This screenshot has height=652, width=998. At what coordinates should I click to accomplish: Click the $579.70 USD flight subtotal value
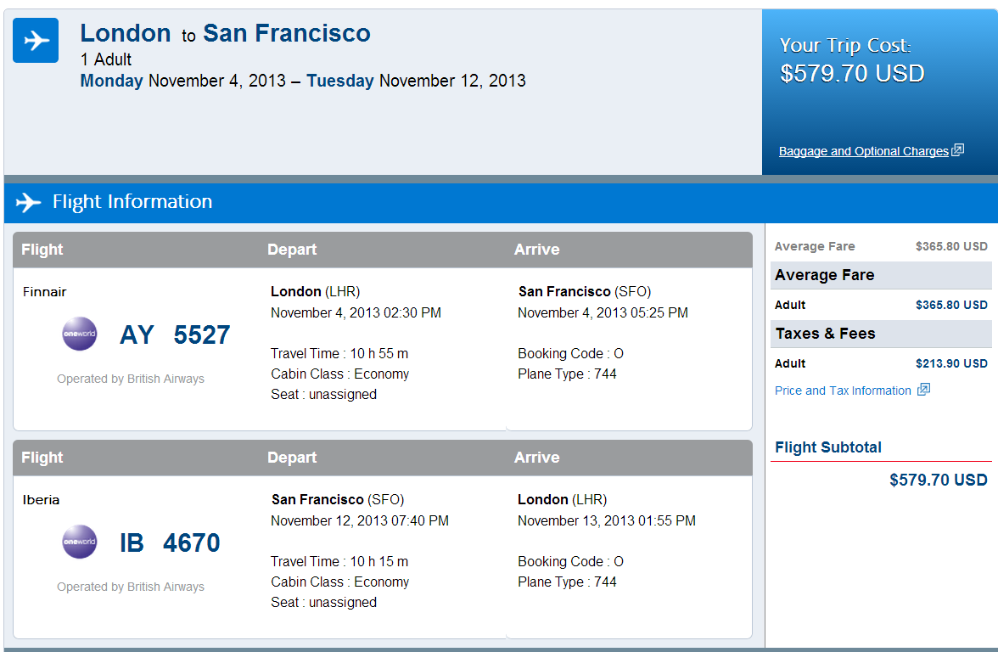point(938,480)
